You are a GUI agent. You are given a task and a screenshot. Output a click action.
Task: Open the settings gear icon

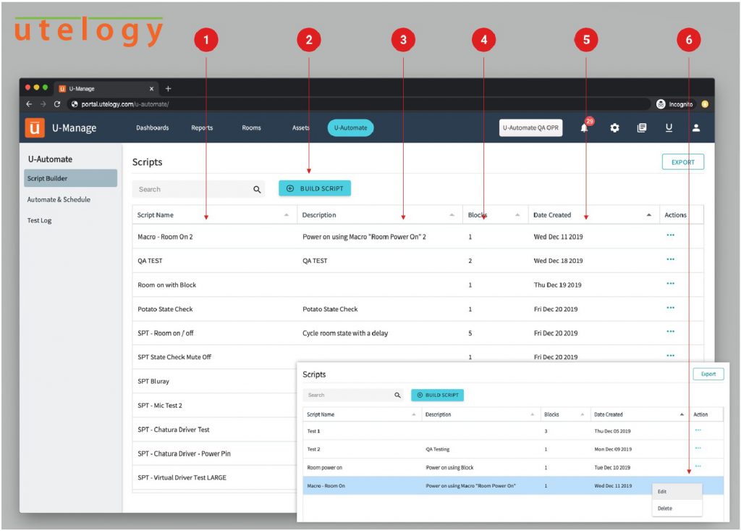point(614,127)
